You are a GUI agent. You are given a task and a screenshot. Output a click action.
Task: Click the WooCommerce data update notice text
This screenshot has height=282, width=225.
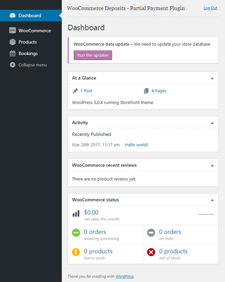coord(142,44)
